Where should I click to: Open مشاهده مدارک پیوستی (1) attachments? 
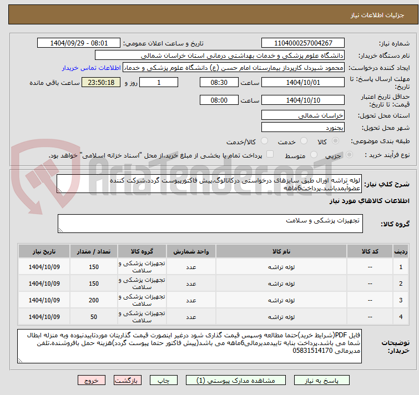pyautogui.click(x=236, y=381)
